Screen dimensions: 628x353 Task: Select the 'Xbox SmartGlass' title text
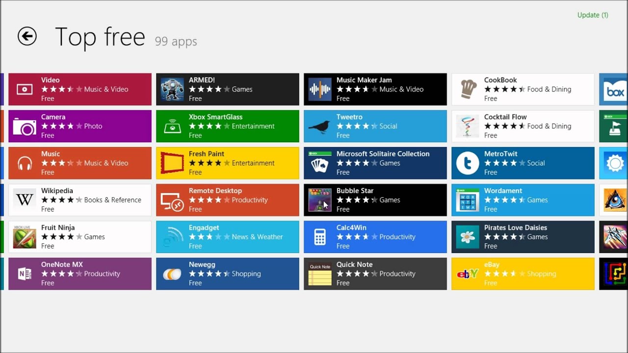215,117
